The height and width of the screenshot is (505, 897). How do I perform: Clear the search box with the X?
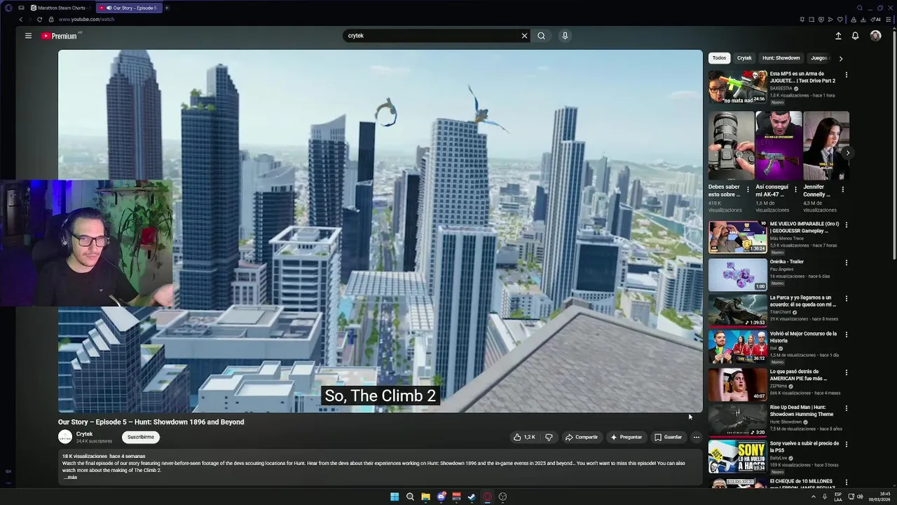(x=524, y=36)
